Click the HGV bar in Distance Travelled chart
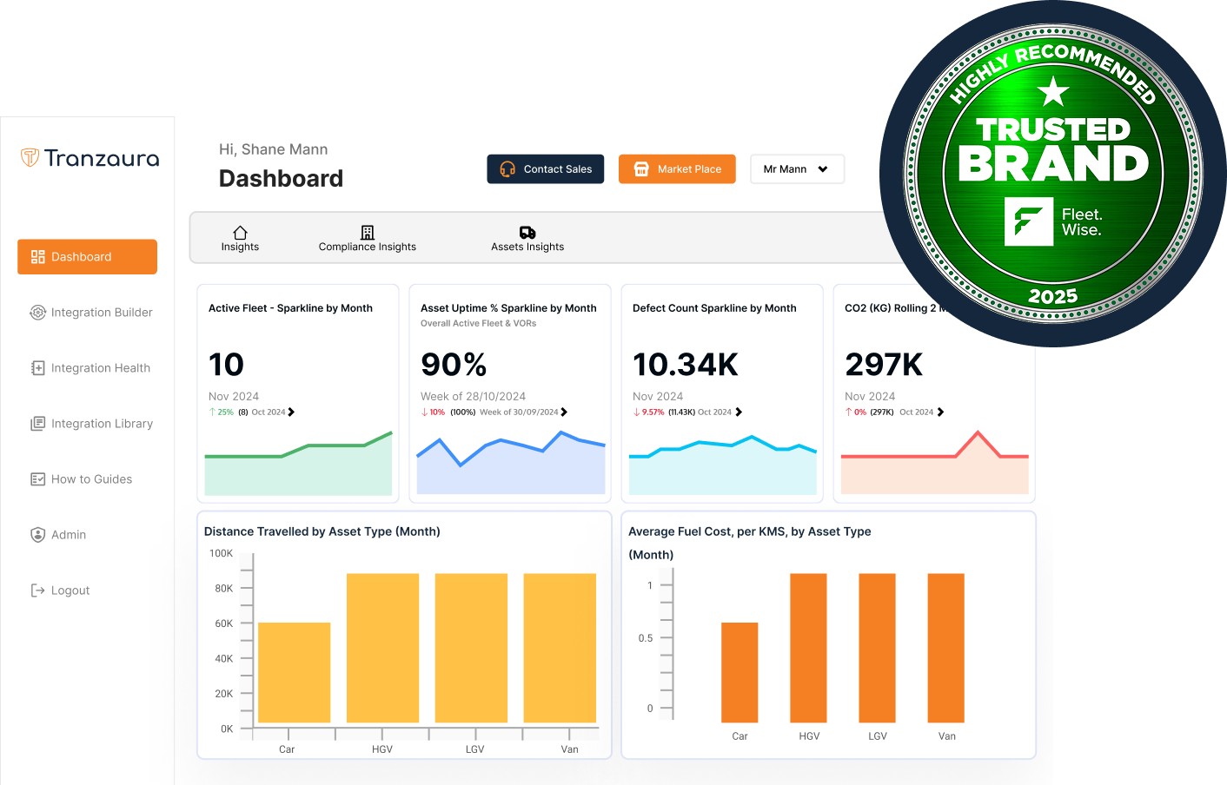The image size is (1227, 785). [x=383, y=648]
